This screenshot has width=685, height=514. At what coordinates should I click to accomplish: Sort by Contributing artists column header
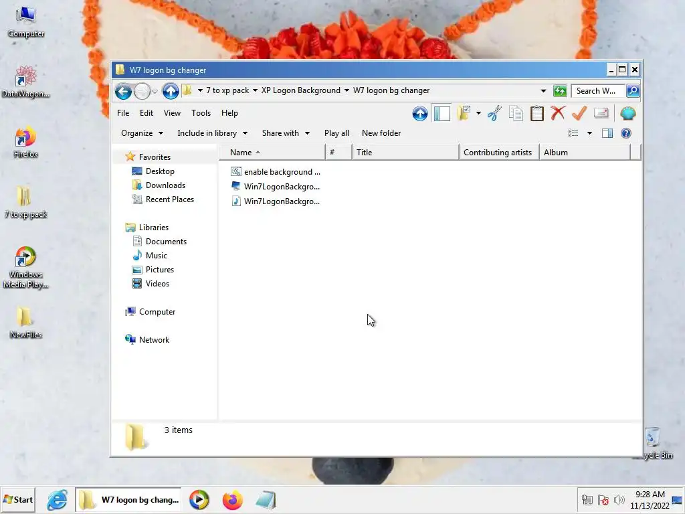tap(499, 153)
